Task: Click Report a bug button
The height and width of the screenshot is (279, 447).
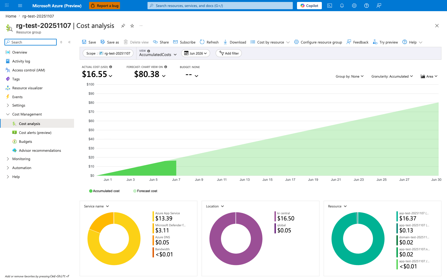Action: pyautogui.click(x=104, y=6)
